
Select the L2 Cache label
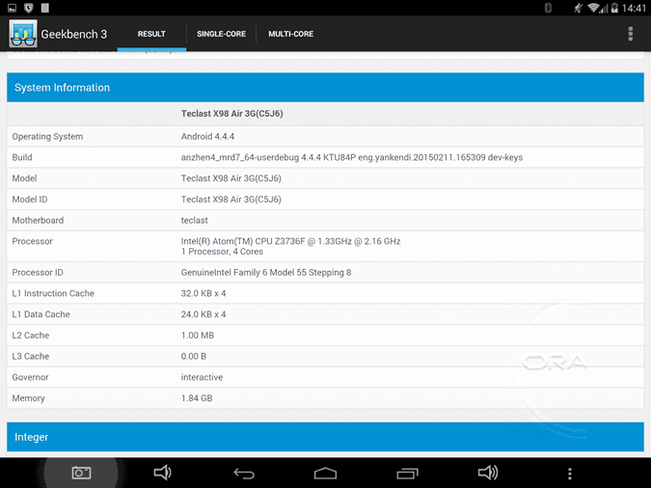click(x=30, y=336)
